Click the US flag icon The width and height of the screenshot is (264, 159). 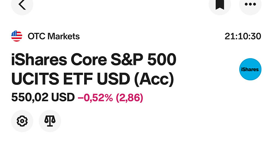pos(17,36)
